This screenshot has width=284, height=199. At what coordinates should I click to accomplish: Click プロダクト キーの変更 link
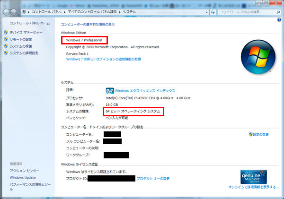coord(153,179)
